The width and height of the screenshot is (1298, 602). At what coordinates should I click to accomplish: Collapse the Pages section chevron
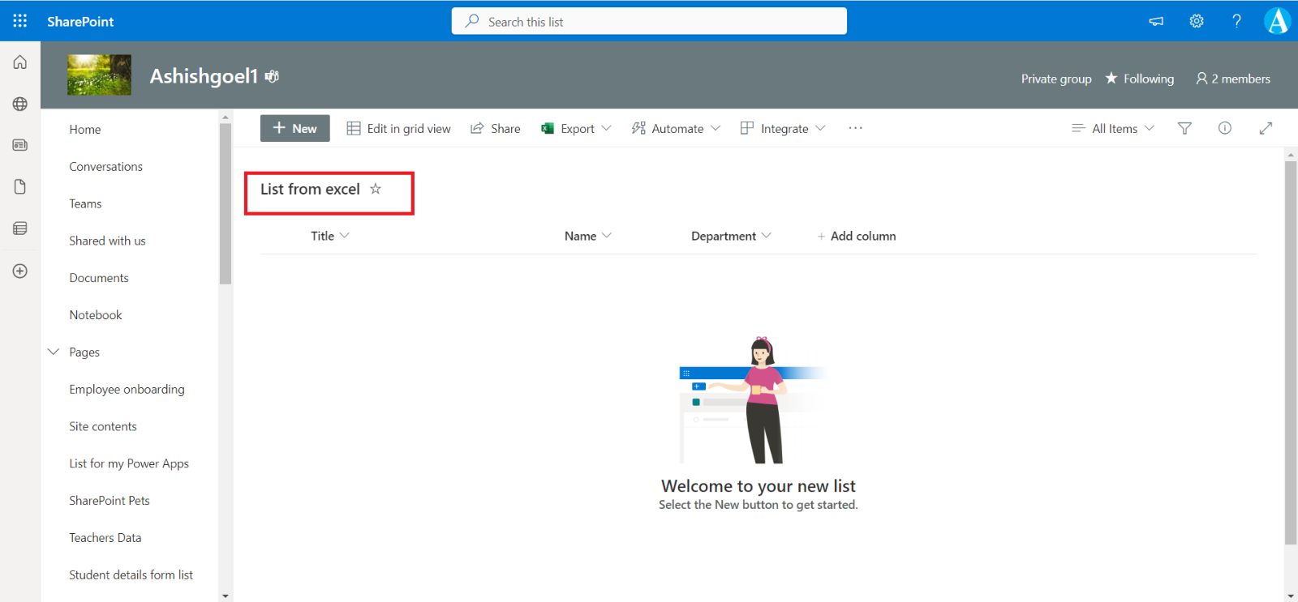54,352
